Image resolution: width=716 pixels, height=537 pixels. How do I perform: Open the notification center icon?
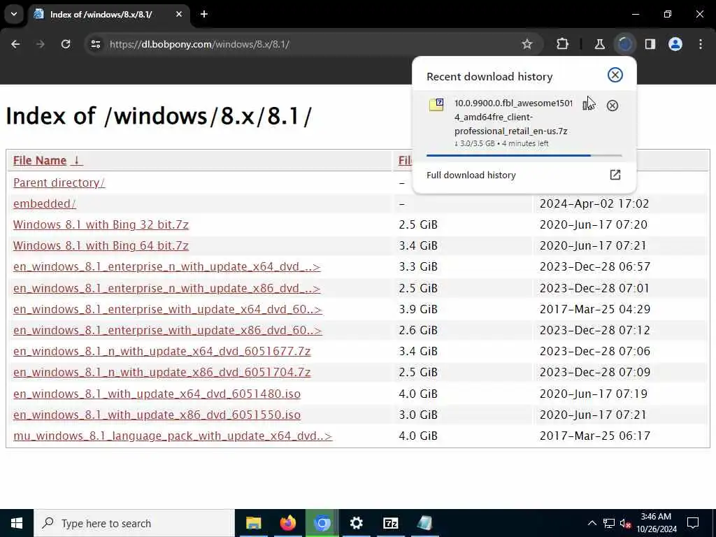(x=693, y=523)
